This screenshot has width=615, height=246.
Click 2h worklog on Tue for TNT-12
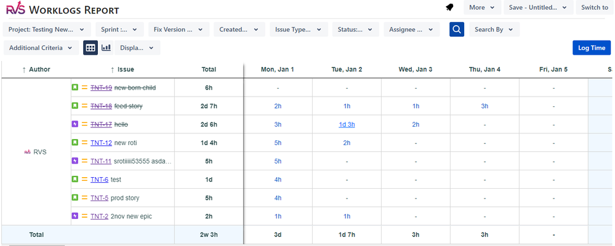(x=347, y=143)
